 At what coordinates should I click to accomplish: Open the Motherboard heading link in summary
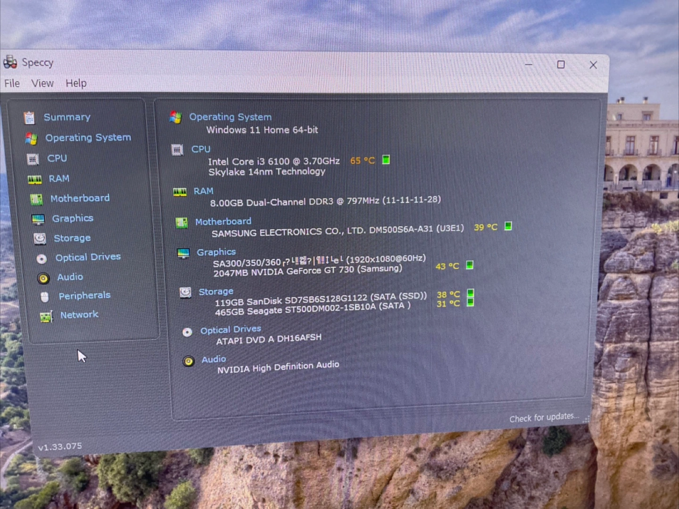click(x=223, y=222)
